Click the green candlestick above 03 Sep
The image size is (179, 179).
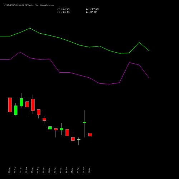tap(62, 129)
